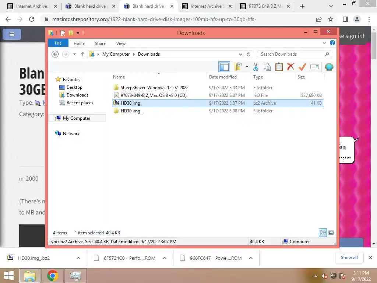The width and height of the screenshot is (377, 283).
Task: Click the orange checkmark toolbar icon
Action: 302,67
